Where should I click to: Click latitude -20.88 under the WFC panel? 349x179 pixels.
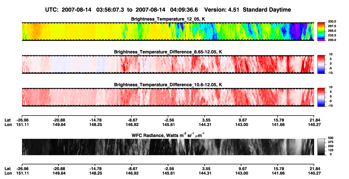tap(59, 169)
